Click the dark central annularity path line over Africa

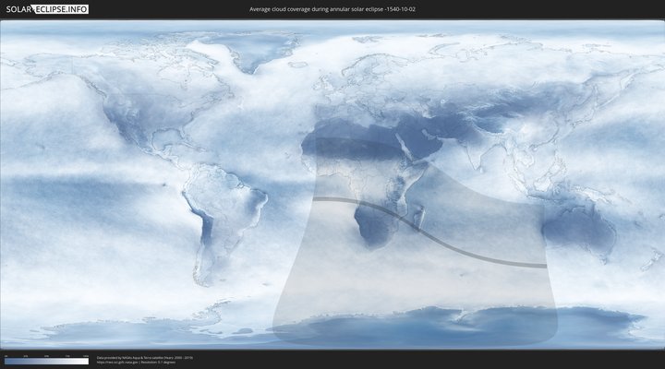tap(369, 205)
